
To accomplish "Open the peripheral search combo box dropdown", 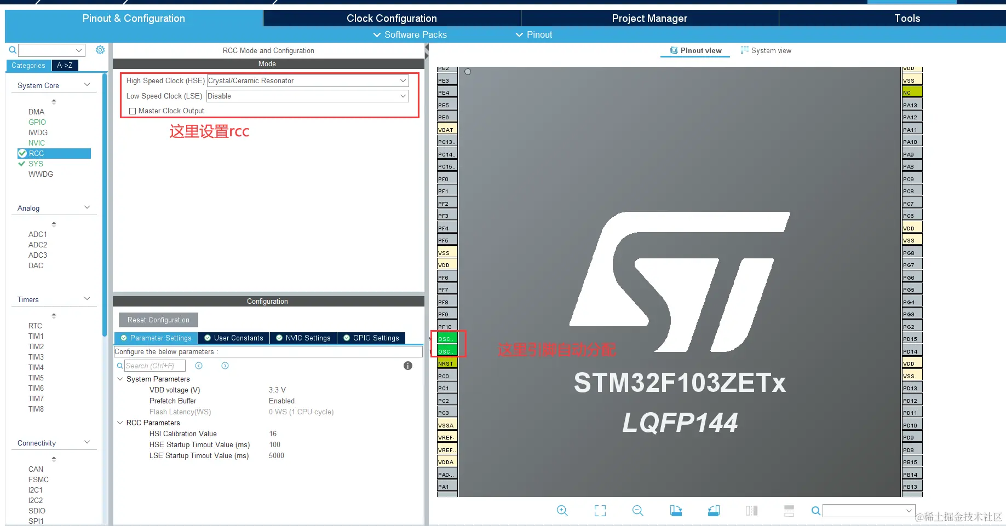I will click(x=79, y=50).
